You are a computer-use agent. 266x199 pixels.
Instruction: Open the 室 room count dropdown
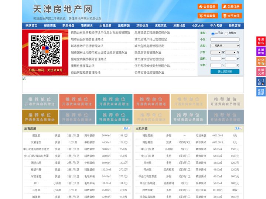pos(216,52)
